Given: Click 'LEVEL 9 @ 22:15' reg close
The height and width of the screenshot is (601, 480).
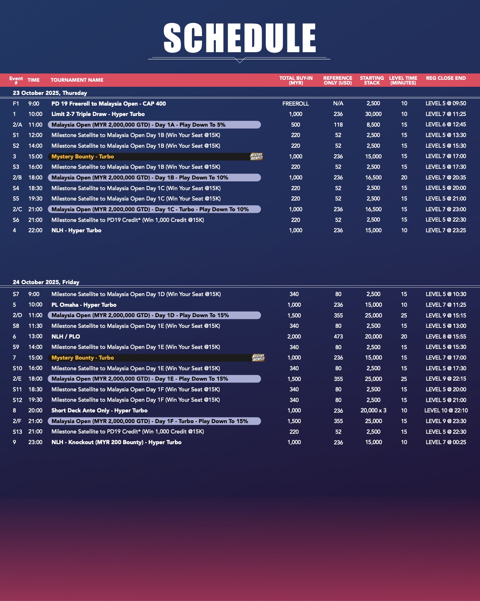Looking at the screenshot, I should [446, 379].
